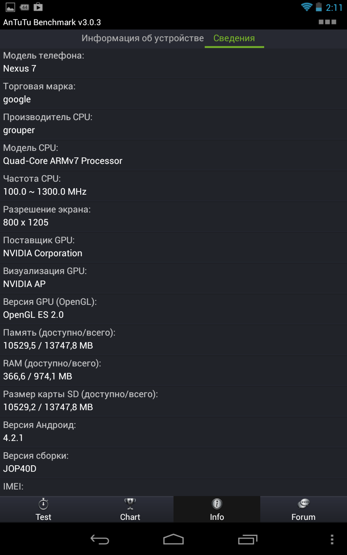This screenshot has height=555, width=347.
Task: Open the Test stopwatch tab
Action: pyautogui.click(x=43, y=509)
